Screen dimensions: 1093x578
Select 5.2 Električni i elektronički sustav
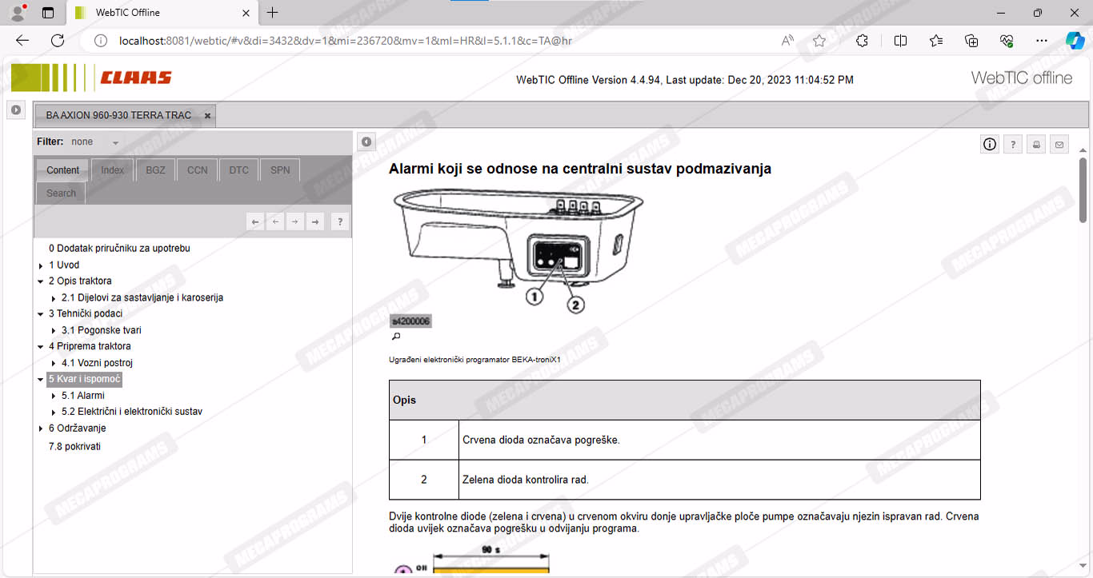click(x=131, y=412)
